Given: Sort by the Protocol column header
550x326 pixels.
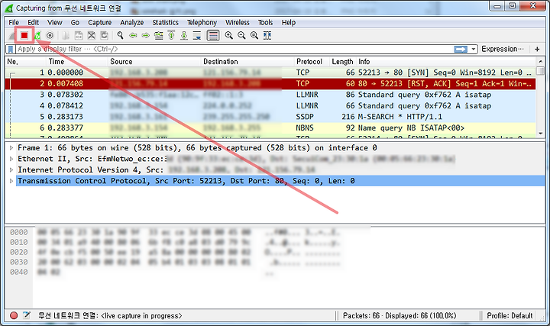Looking at the screenshot, I should point(311,62).
